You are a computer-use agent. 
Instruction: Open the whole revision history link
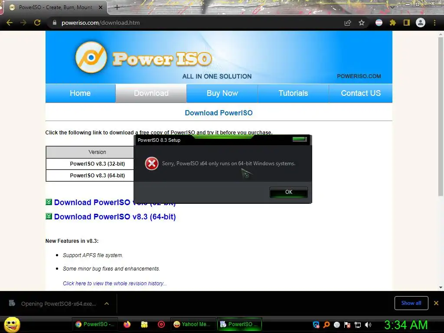point(114,284)
